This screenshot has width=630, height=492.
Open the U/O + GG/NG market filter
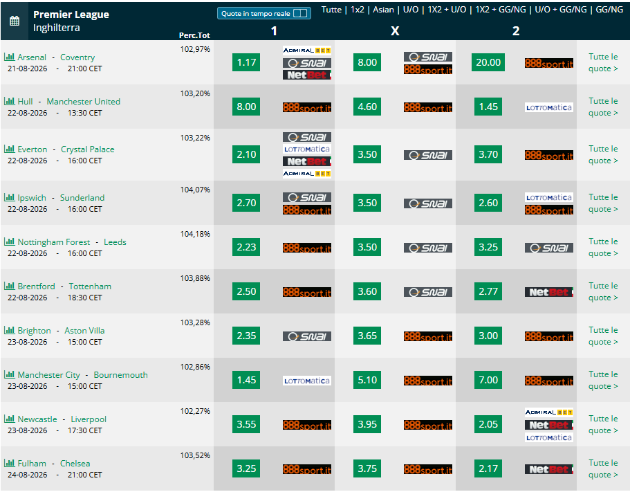coord(560,9)
